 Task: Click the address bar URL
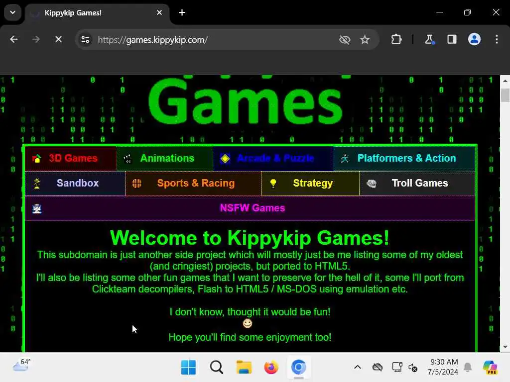(152, 40)
